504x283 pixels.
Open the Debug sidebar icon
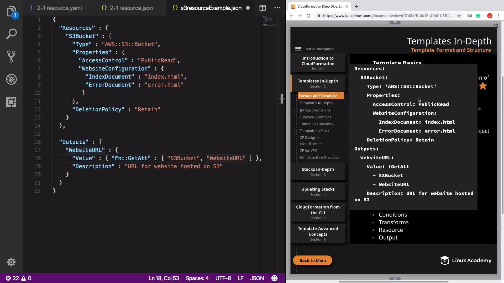tap(11, 79)
